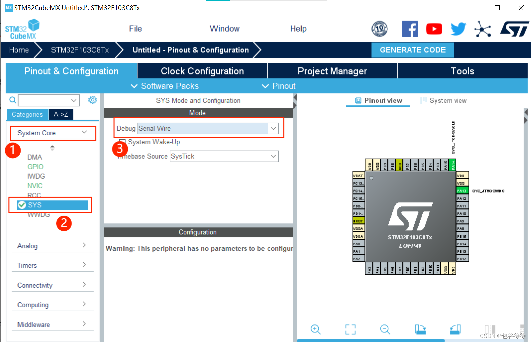The image size is (531, 342).
Task: Open the Help menu
Action: [x=298, y=29]
